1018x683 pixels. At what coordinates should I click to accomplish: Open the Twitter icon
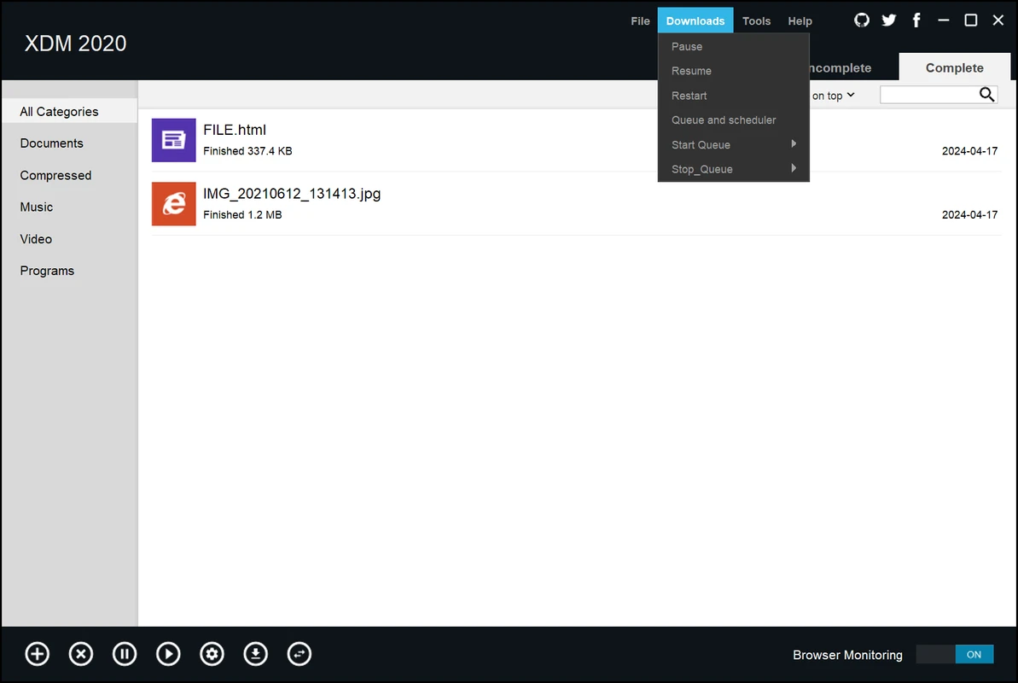coord(888,20)
